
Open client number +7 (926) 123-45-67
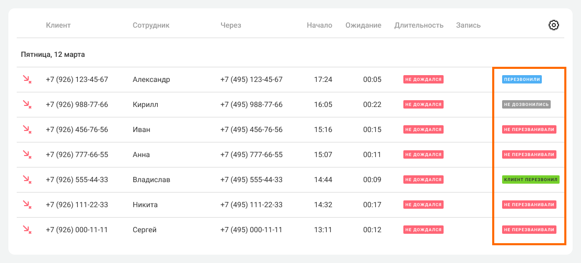tap(77, 79)
